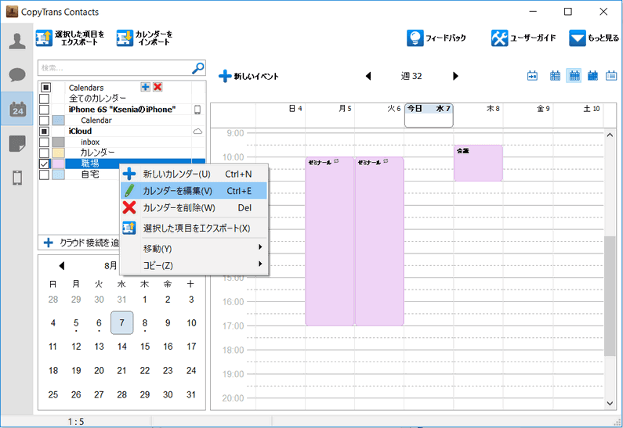
Task: Click the search magnifier icon
Action: click(x=197, y=68)
